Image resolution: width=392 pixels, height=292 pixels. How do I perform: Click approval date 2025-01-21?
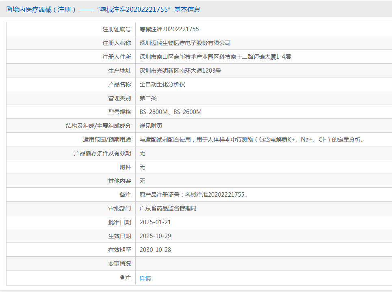pos(155,222)
